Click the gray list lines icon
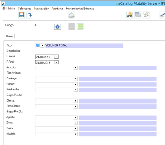Screen dimensions: 165x145 (72, 27)
